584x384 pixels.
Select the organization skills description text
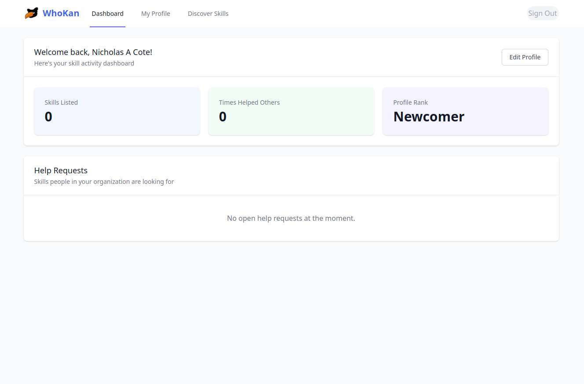point(104,181)
